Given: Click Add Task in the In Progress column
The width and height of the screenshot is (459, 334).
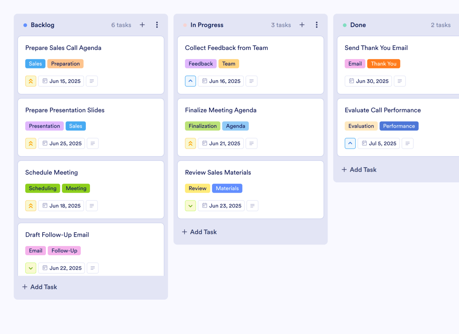Looking at the screenshot, I should point(199,232).
